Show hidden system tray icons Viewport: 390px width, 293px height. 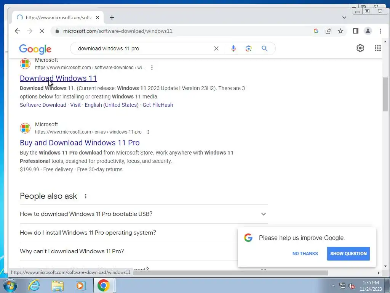tap(333, 286)
